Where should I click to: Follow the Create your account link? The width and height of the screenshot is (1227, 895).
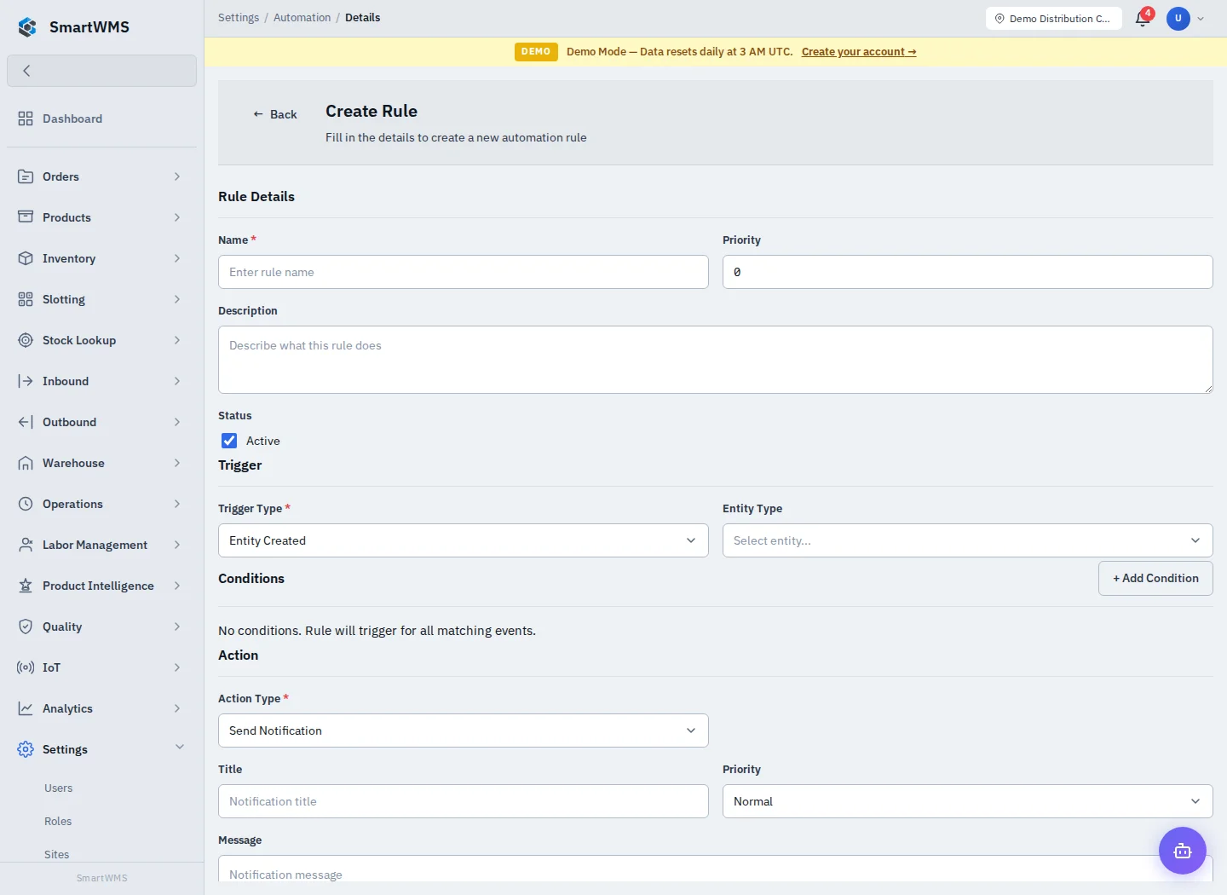pyautogui.click(x=859, y=52)
